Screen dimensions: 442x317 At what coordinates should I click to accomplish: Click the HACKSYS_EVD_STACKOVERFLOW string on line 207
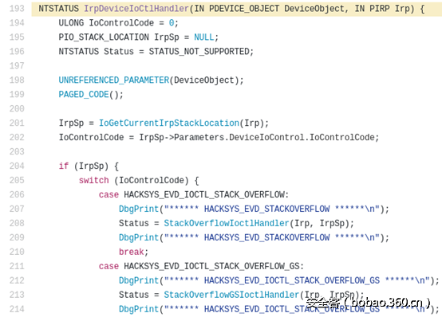pos(267,209)
